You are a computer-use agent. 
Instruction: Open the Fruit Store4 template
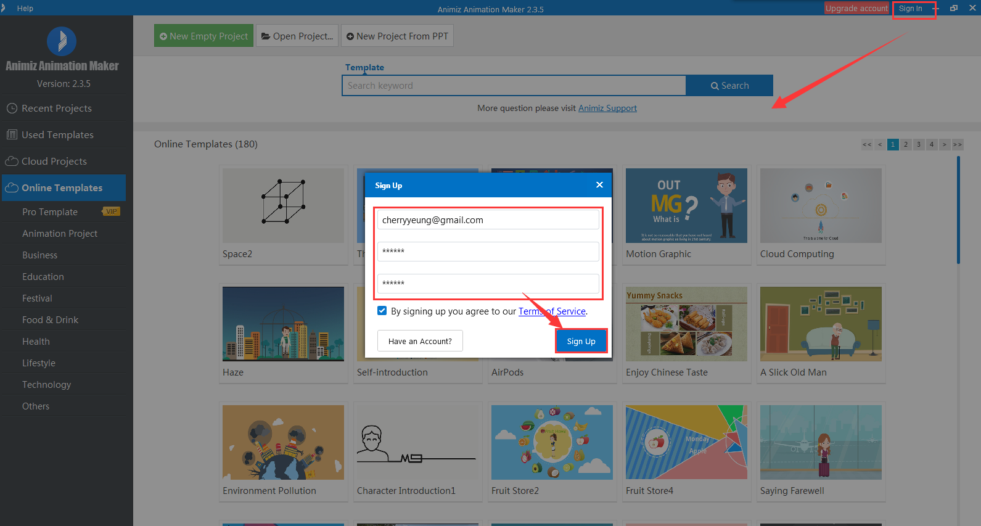point(686,442)
